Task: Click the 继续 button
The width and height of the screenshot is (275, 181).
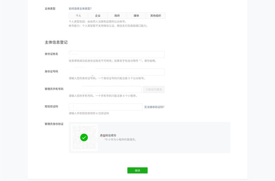Action: pyautogui.click(x=137, y=170)
